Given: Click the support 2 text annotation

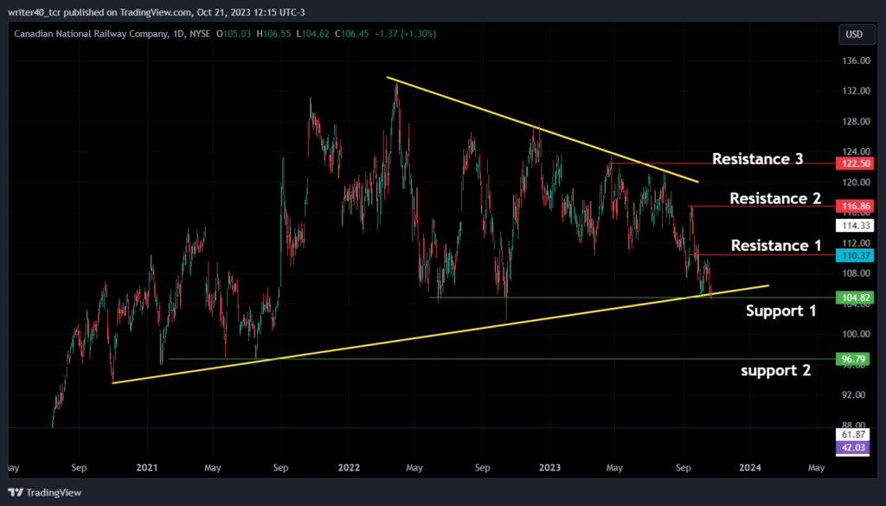Looking at the screenshot, I should click(776, 370).
